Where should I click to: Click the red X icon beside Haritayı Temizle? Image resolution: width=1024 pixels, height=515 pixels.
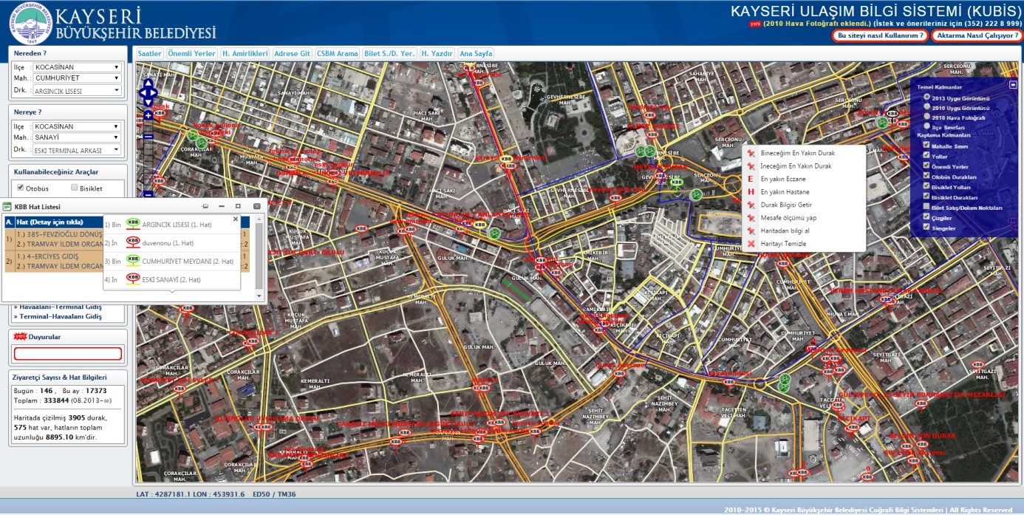coord(751,244)
